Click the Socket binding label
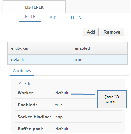Viewport: 131px width, 134px height. [34, 117]
